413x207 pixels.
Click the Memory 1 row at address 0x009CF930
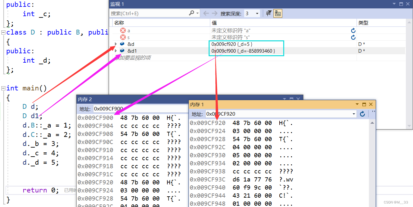click(241, 155)
